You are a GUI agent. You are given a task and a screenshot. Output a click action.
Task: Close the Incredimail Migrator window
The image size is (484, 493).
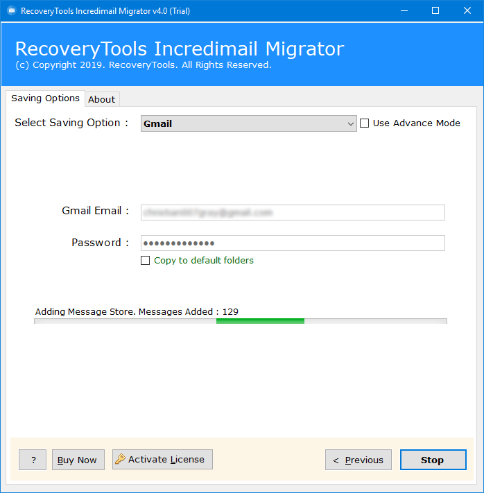tap(467, 10)
